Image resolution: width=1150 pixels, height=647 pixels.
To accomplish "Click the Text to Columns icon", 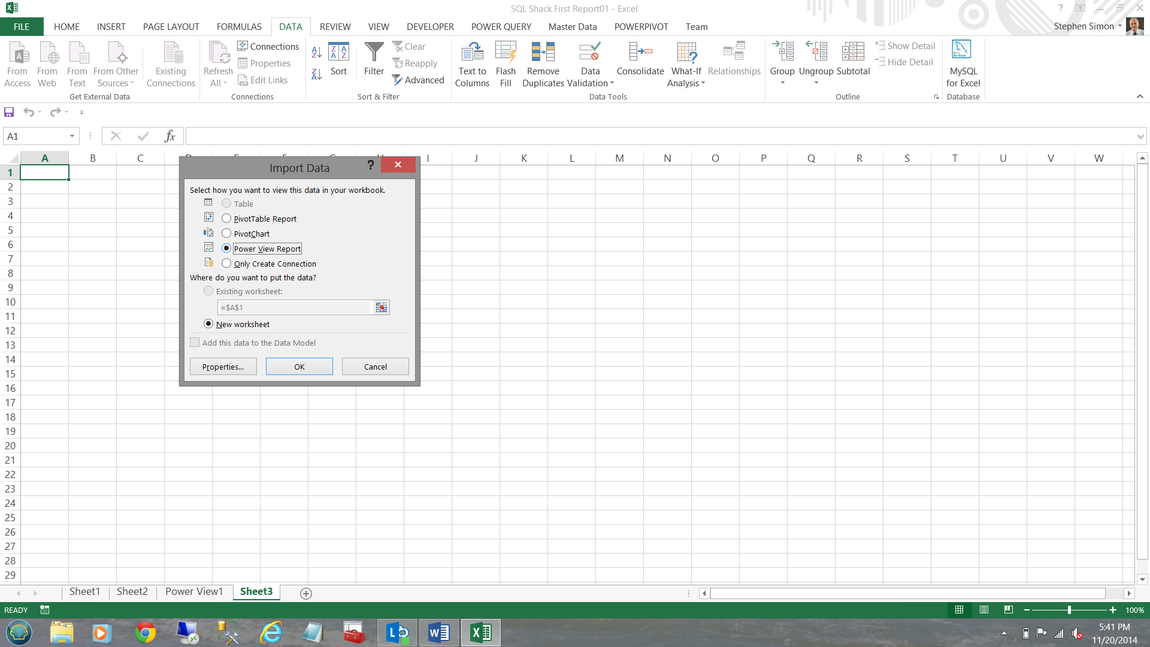I will pos(472,52).
